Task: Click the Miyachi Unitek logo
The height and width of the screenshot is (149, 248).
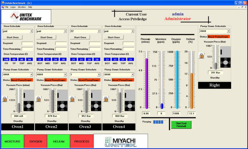Action: click(x=121, y=141)
